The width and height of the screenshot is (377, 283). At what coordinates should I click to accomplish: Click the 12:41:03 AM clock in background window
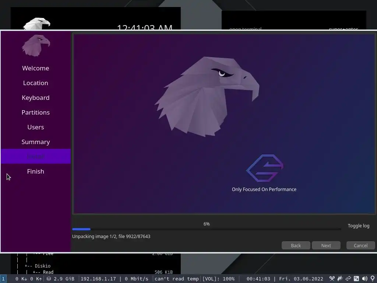coord(145,27)
